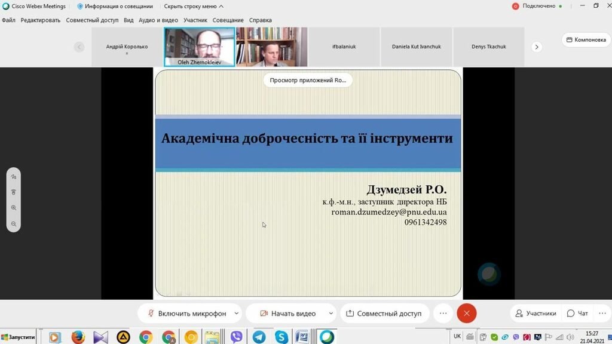Open the Аудио и видео menu
Screen dimensions: 612x344
pos(158,20)
